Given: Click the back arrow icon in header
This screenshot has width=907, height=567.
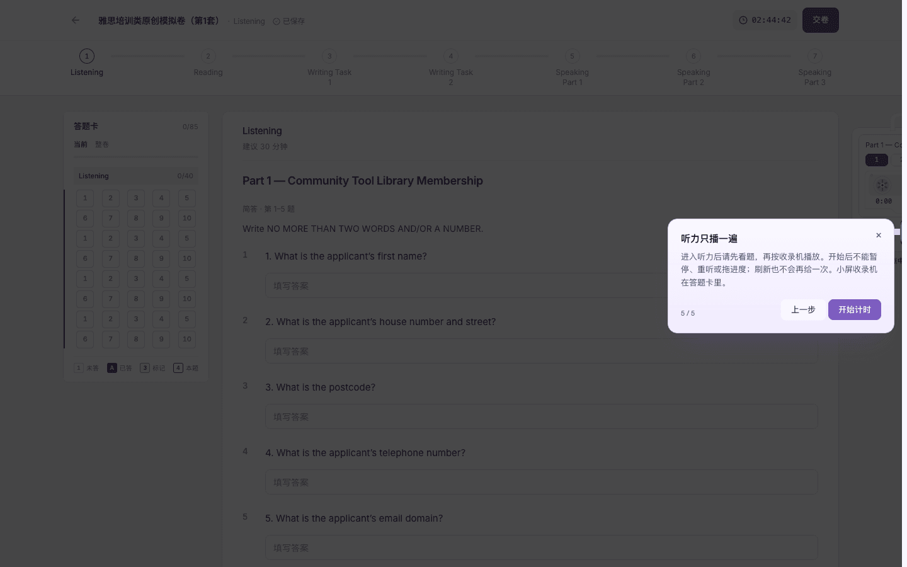Looking at the screenshot, I should 76,20.
